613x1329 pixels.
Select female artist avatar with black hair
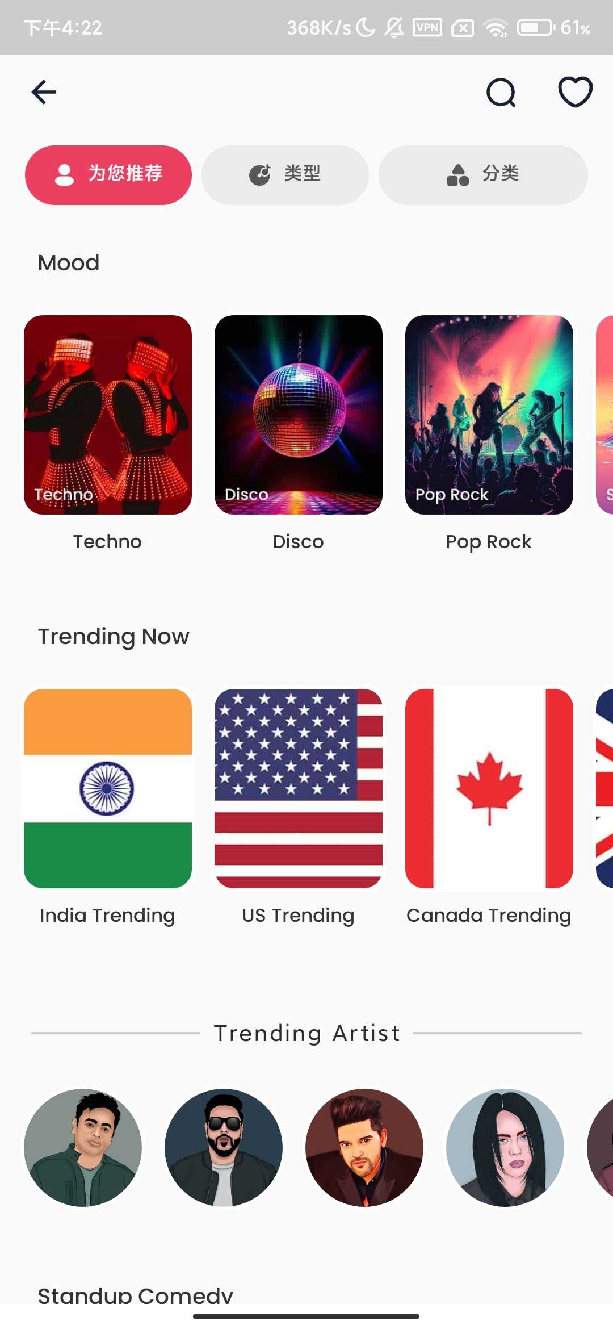click(505, 1148)
